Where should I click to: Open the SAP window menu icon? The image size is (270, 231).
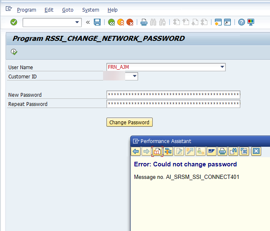pyautogui.click(x=9, y=9)
